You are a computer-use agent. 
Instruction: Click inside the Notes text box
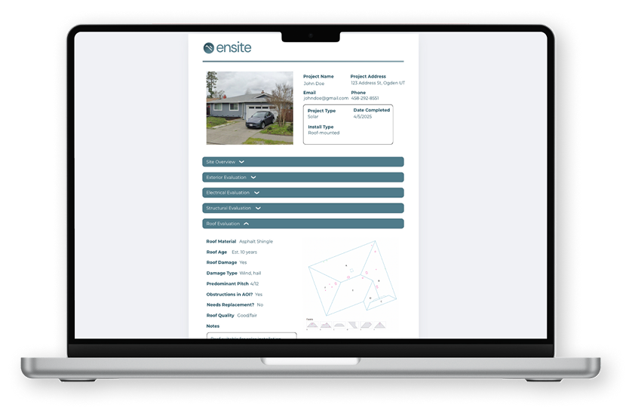(x=251, y=336)
